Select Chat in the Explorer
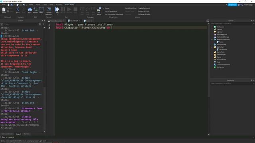 (218, 62)
